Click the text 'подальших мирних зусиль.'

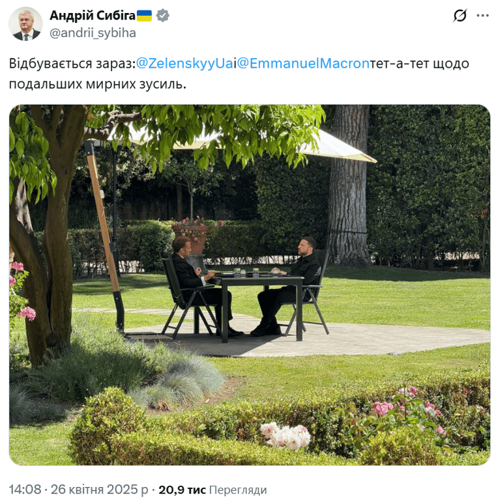coord(97,84)
